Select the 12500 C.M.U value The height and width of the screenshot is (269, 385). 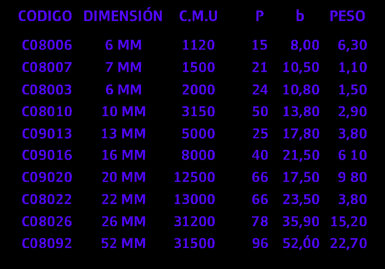194,177
